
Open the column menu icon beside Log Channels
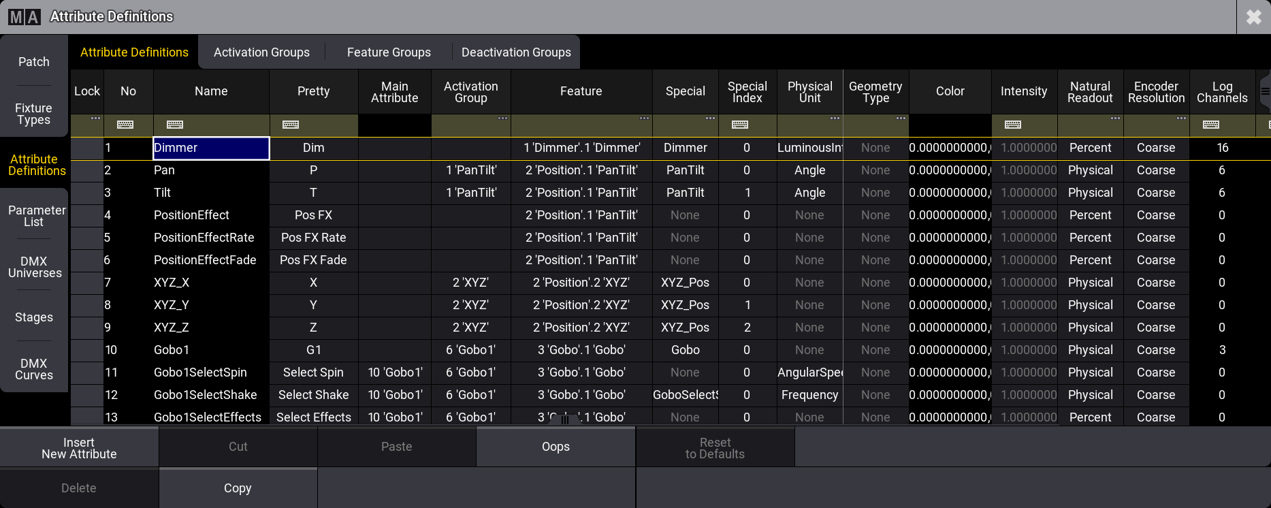[x=1265, y=91]
